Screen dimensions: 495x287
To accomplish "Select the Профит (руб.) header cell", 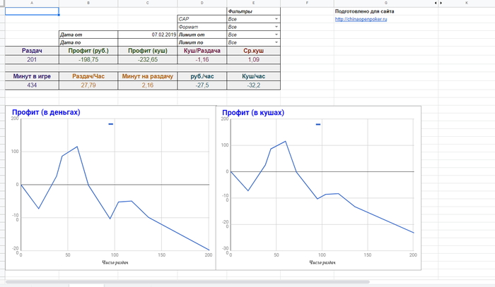I will 88,51.
